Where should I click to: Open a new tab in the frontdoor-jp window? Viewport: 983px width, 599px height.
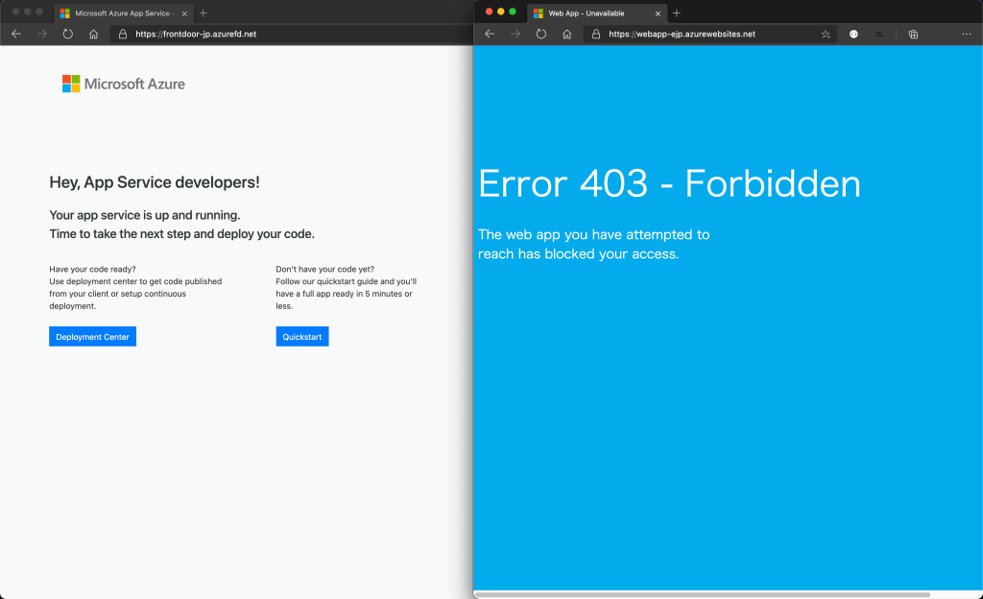pos(203,13)
